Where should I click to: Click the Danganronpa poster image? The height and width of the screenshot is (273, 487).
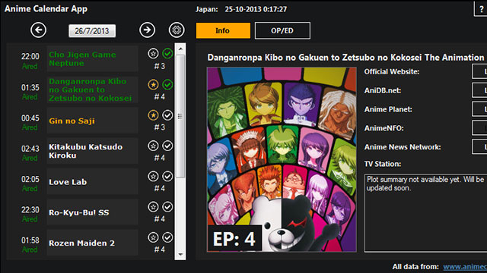point(282,160)
